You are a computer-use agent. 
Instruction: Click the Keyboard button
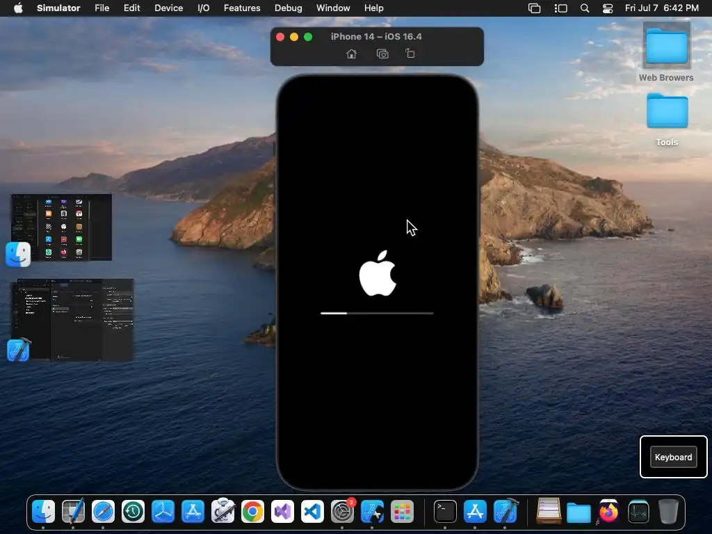(673, 458)
